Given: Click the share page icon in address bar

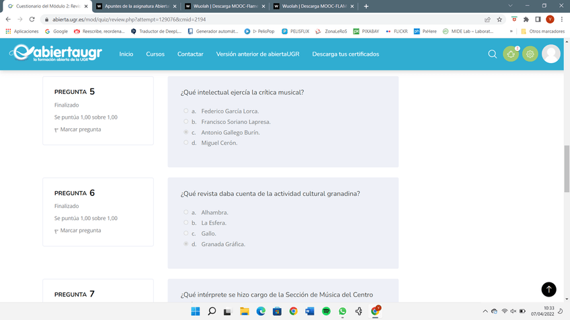Looking at the screenshot, I should [x=487, y=19].
